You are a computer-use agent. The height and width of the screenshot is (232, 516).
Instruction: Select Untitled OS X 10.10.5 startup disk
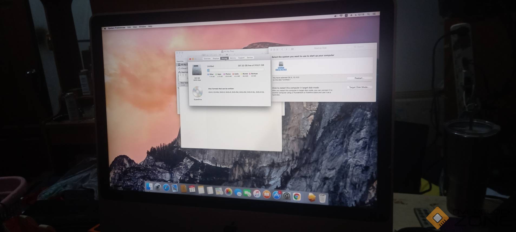[x=281, y=66]
